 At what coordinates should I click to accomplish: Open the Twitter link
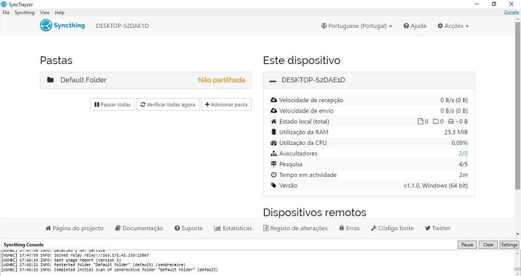438,228
